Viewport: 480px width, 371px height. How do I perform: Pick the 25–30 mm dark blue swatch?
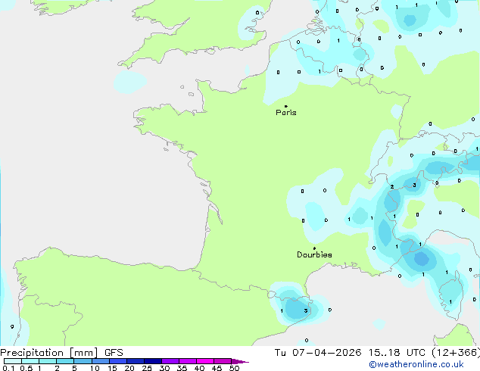pos(152,361)
